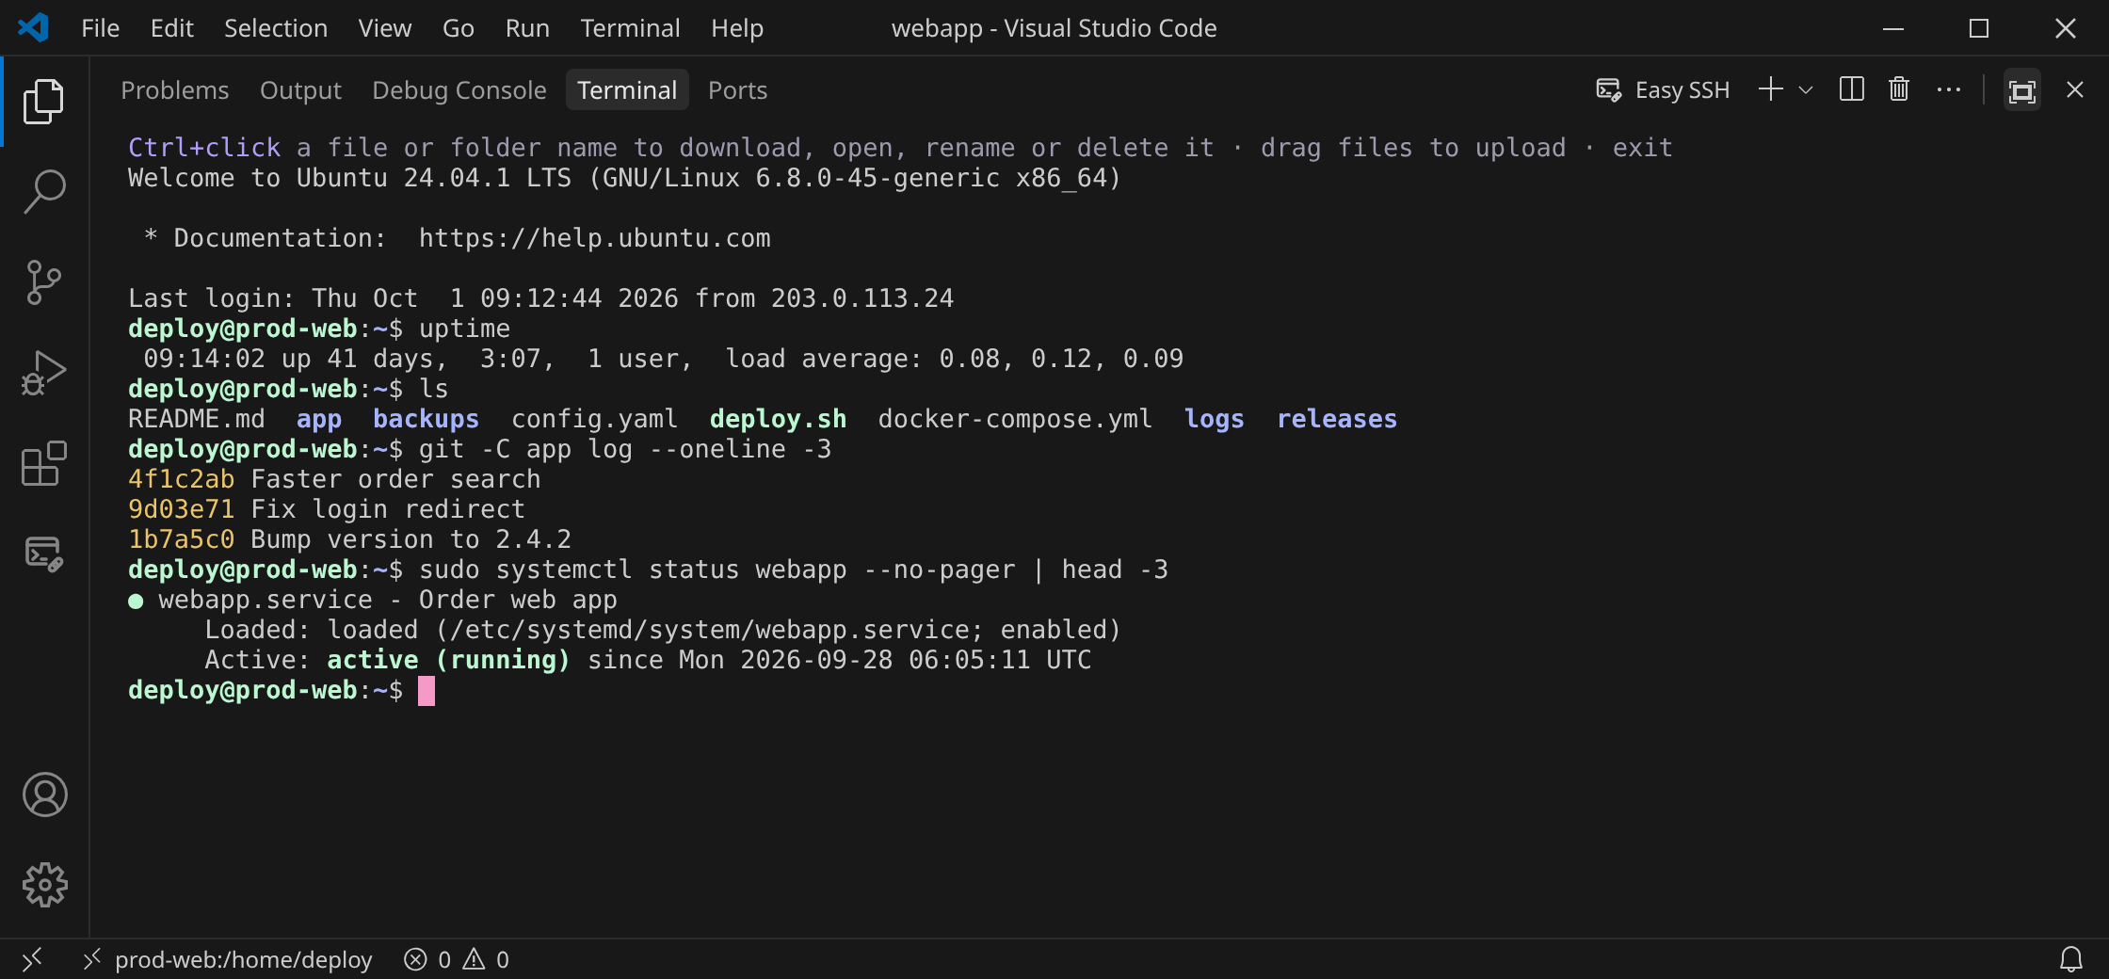
Task: Split the terminal
Action: (1851, 89)
